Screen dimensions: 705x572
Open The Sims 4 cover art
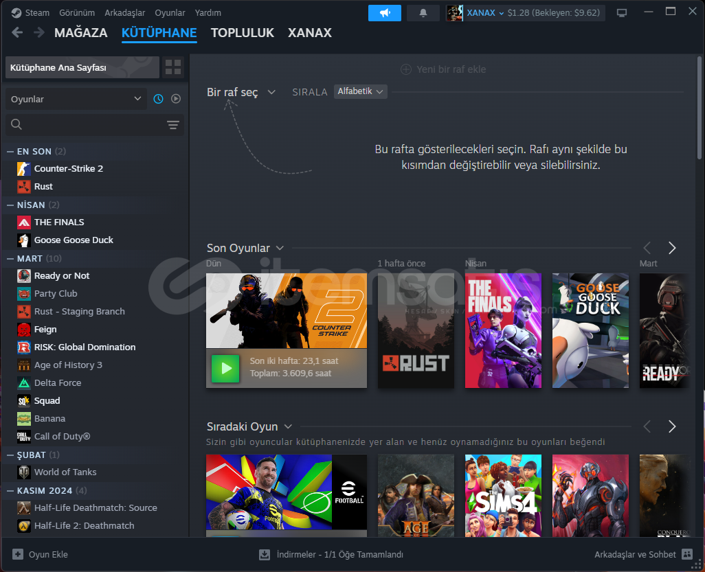pos(503,495)
